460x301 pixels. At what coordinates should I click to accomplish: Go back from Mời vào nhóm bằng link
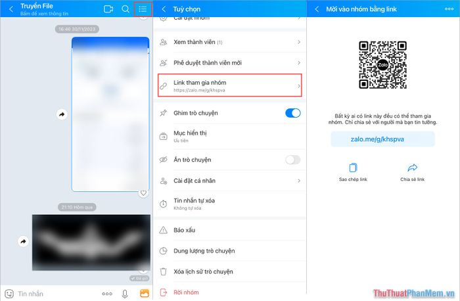(x=317, y=9)
